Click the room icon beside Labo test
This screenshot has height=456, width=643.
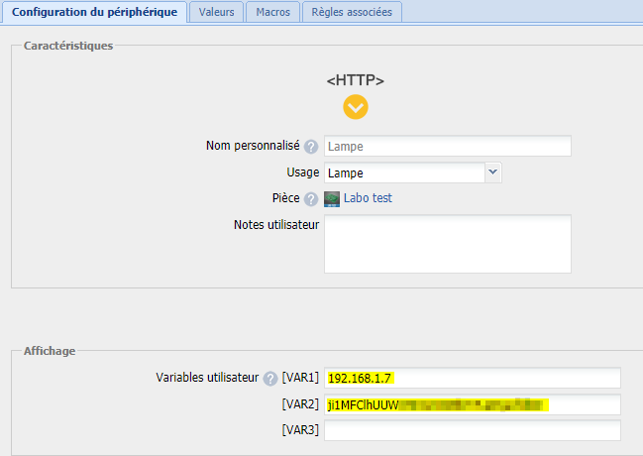332,198
